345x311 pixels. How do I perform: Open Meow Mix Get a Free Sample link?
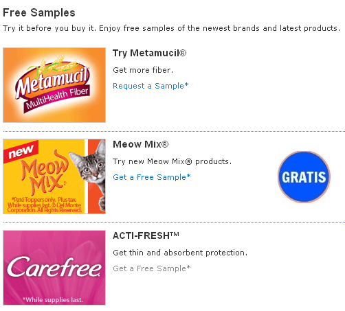[152, 177]
